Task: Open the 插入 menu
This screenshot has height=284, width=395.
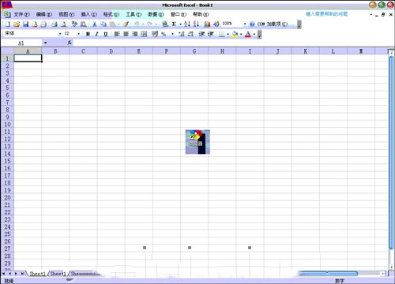Action: point(88,14)
